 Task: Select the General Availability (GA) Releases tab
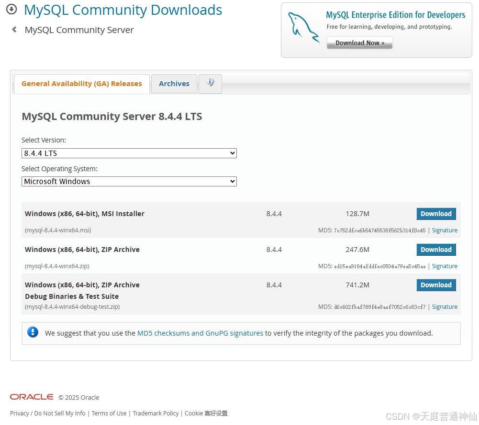(x=81, y=83)
